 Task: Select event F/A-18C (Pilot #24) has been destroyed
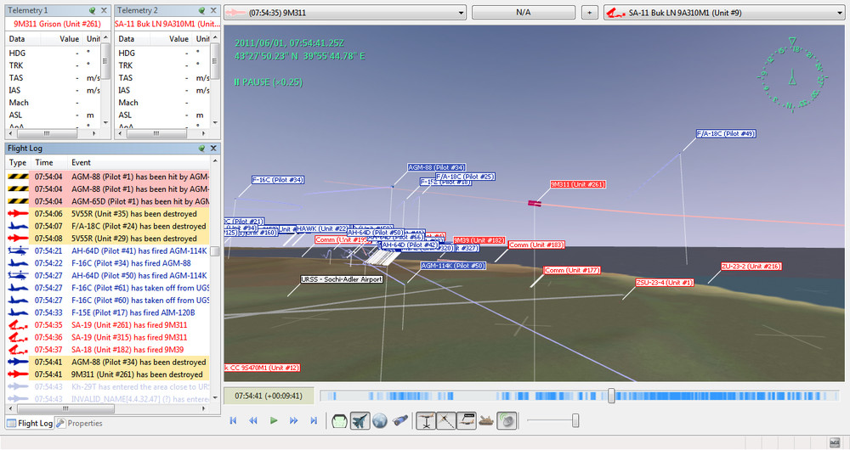click(108, 227)
